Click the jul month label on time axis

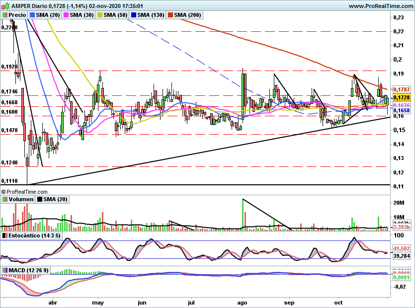[x=191, y=303]
